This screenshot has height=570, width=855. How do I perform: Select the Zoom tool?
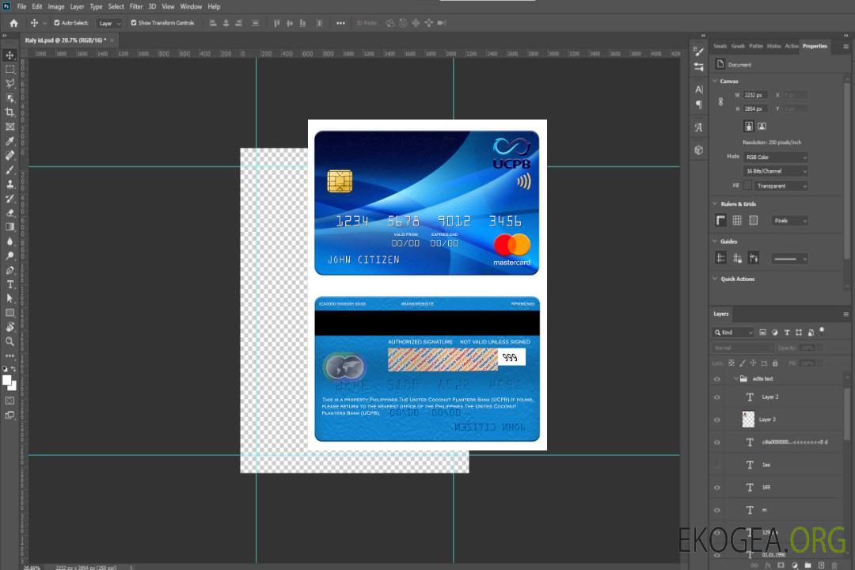tap(9, 341)
